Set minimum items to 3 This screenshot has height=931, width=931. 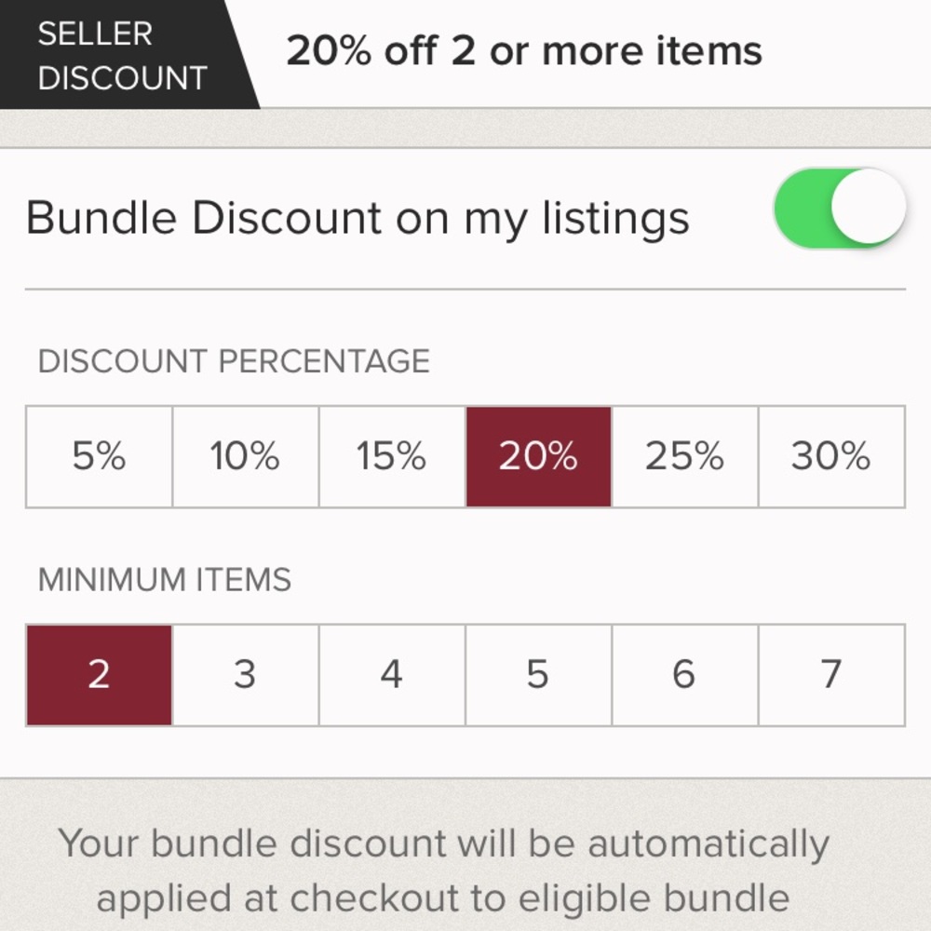click(244, 674)
